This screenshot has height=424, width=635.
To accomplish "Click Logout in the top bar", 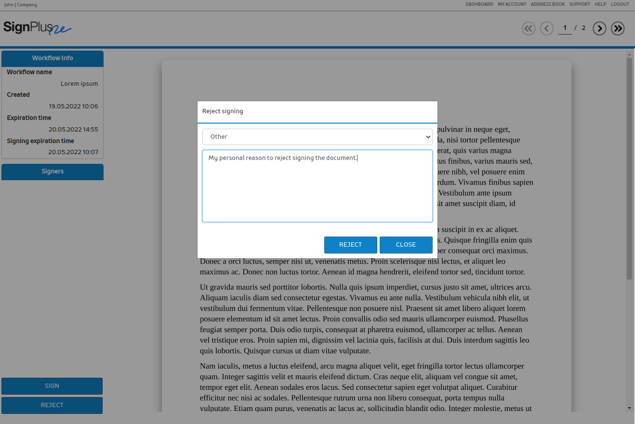I will (x=620, y=4).
